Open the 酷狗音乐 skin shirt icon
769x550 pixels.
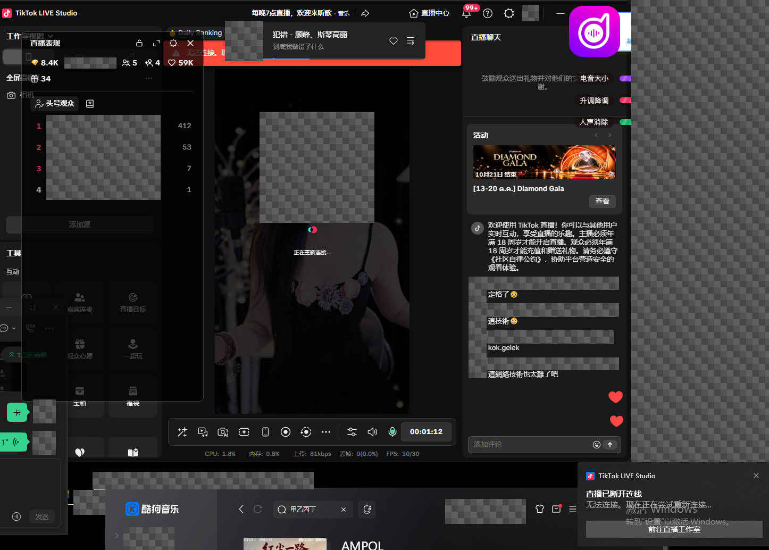pyautogui.click(x=540, y=509)
